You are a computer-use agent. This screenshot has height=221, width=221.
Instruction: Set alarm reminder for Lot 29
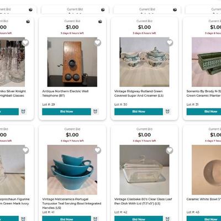click(95, 112)
